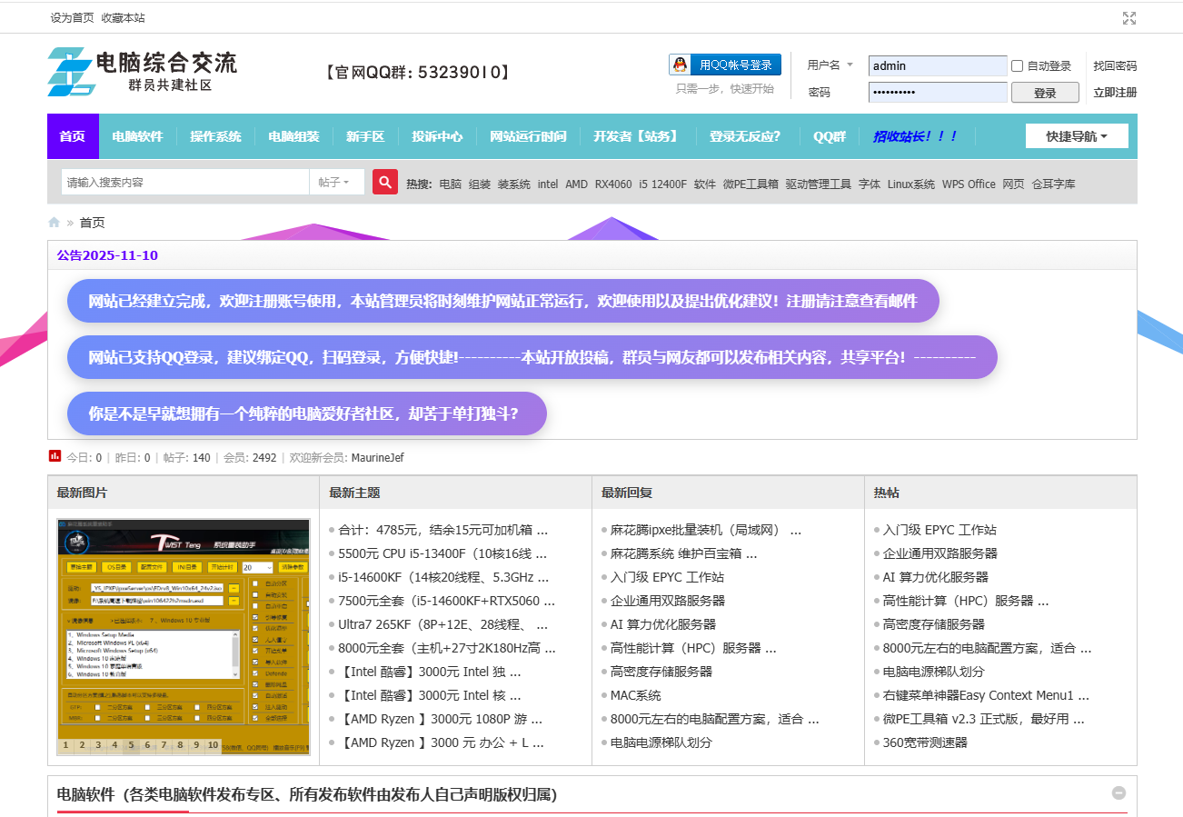Image resolution: width=1183 pixels, height=817 pixels.
Task: Open new member MaurineJef profile link
Action: [x=377, y=458]
